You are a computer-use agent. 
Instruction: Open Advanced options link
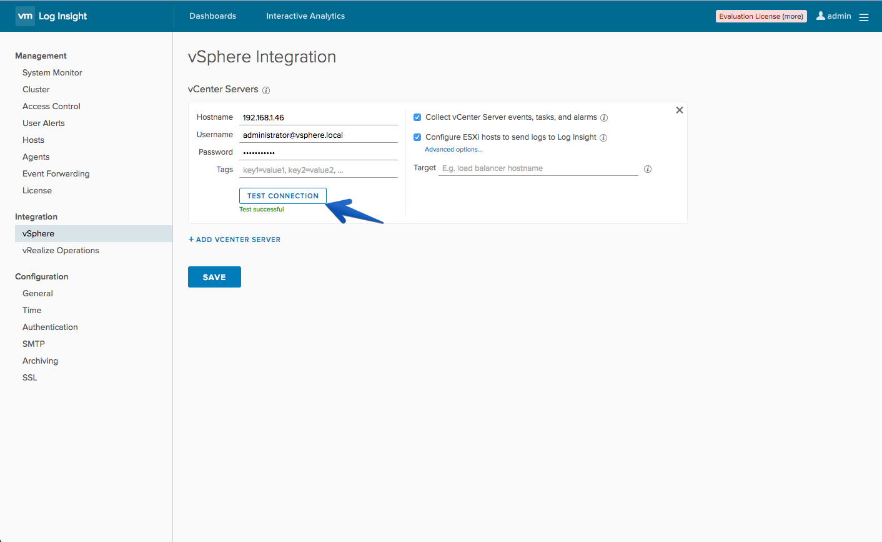point(453,150)
